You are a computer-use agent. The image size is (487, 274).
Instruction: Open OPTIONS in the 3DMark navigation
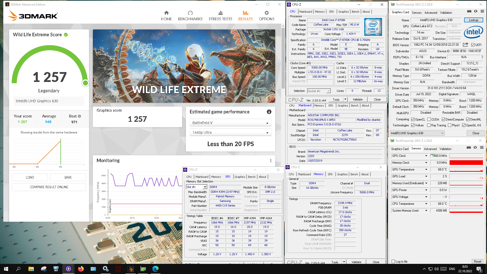click(x=267, y=16)
